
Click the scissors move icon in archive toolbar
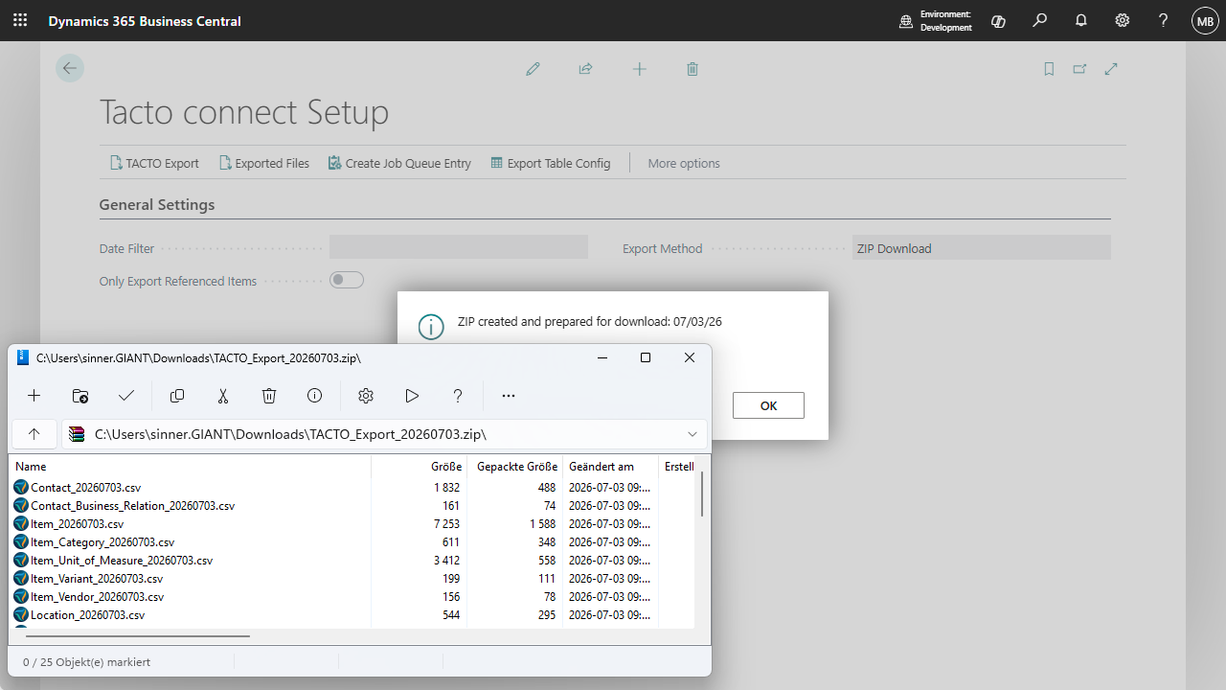point(223,396)
